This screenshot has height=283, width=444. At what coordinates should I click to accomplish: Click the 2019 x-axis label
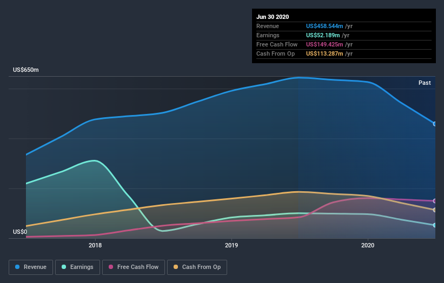(231, 245)
